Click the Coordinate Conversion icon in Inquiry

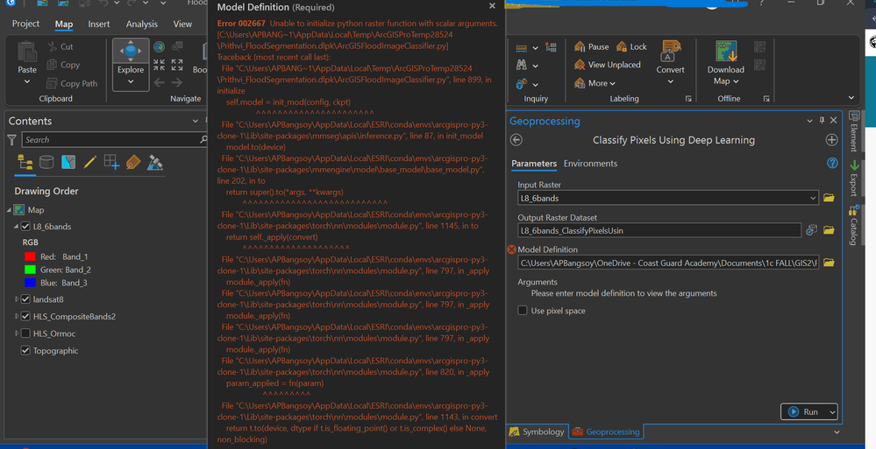tap(551, 47)
